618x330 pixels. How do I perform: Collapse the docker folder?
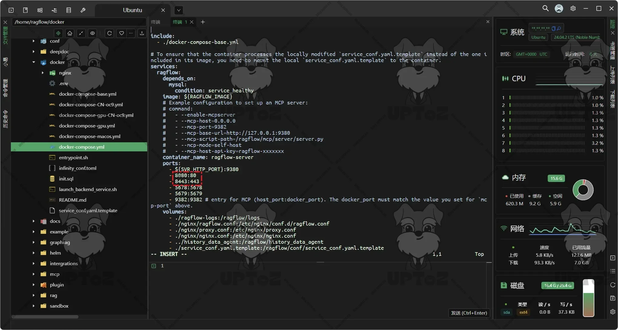coord(34,62)
